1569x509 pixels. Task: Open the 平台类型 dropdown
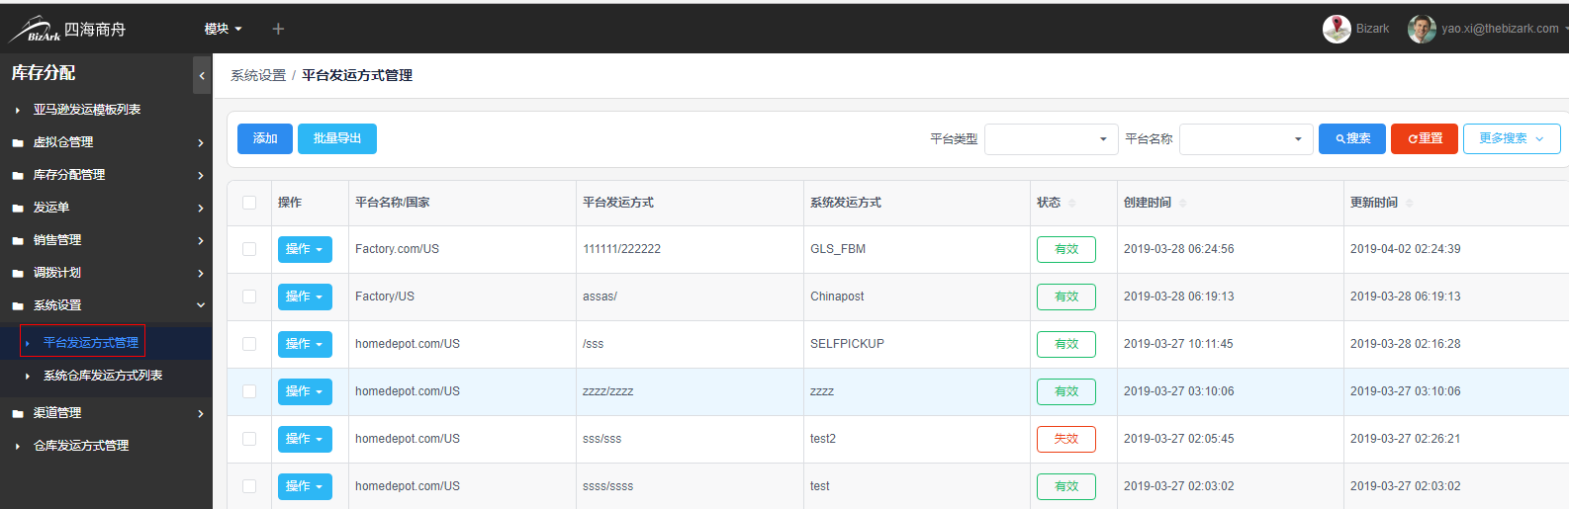(x=1052, y=139)
